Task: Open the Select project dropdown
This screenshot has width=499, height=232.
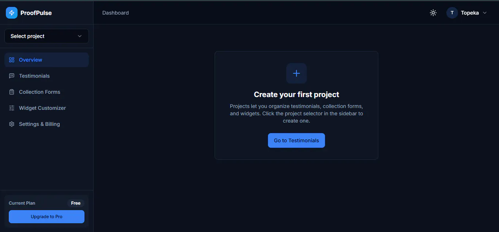Action: (x=46, y=36)
